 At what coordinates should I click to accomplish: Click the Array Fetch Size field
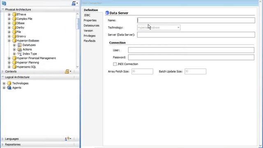[x=142, y=72]
